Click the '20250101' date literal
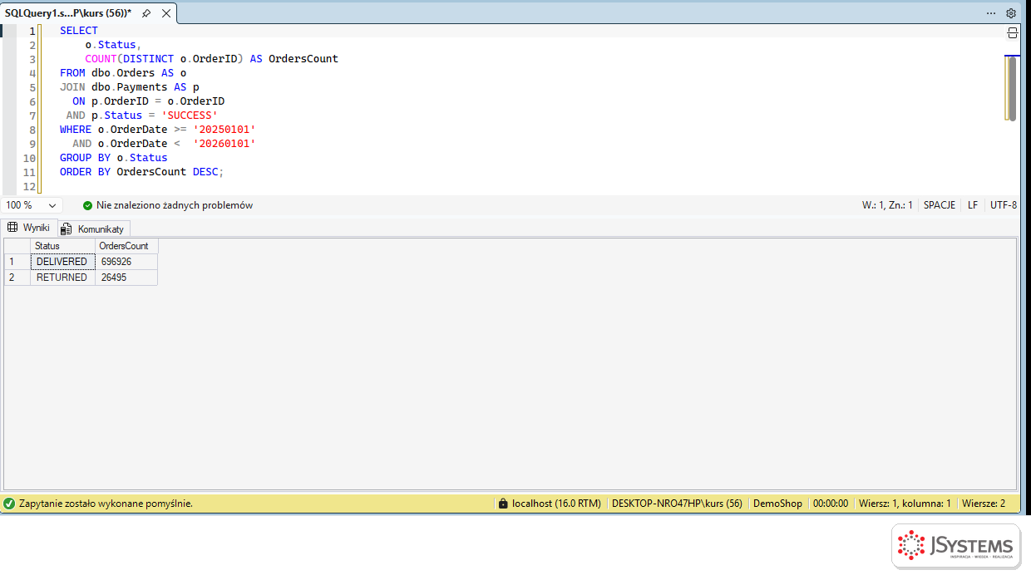Image resolution: width=1031 pixels, height=575 pixels. 224,130
